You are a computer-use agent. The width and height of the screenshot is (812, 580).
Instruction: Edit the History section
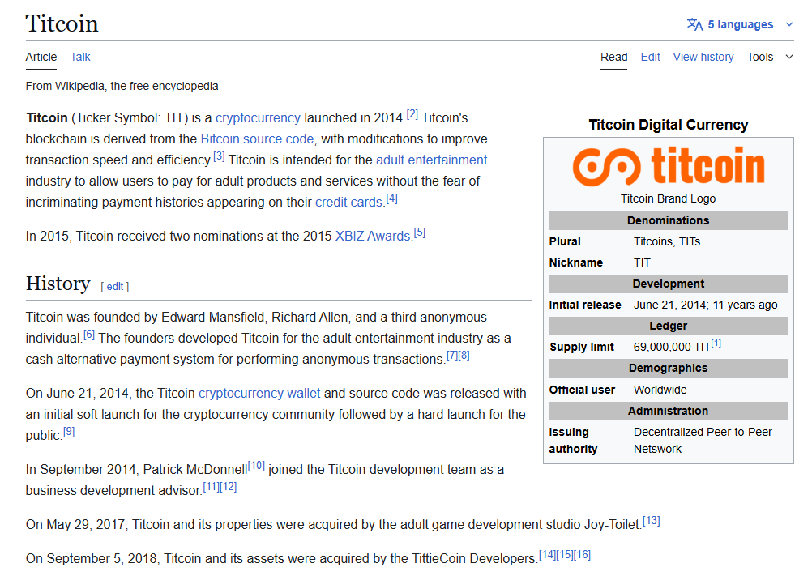(x=115, y=287)
